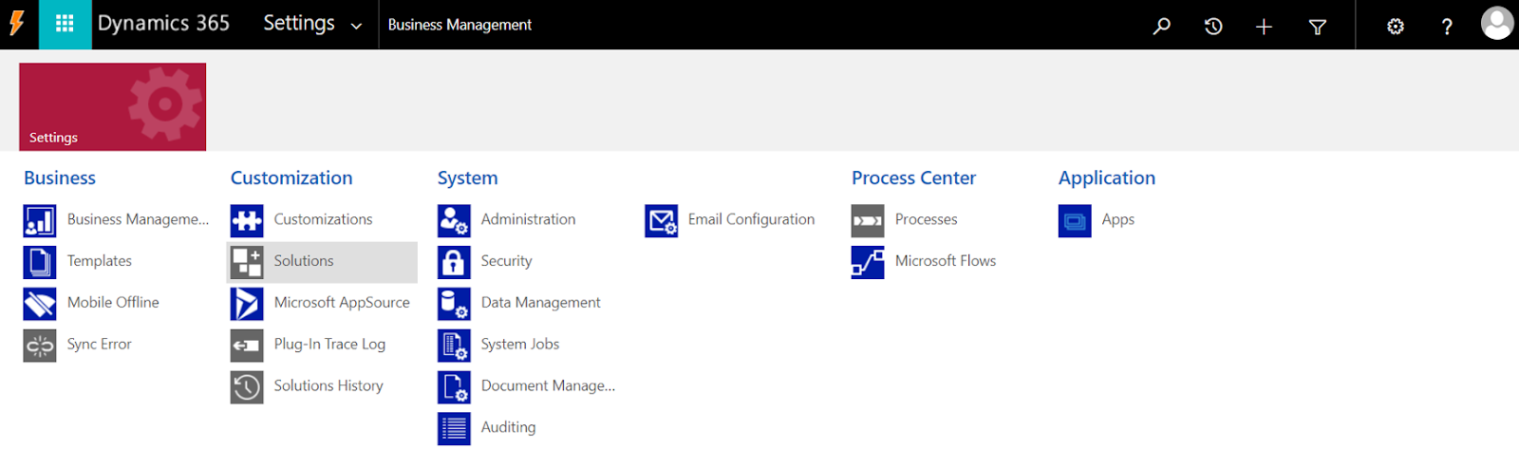
Task: Click the Customization section heading
Action: coord(291,178)
